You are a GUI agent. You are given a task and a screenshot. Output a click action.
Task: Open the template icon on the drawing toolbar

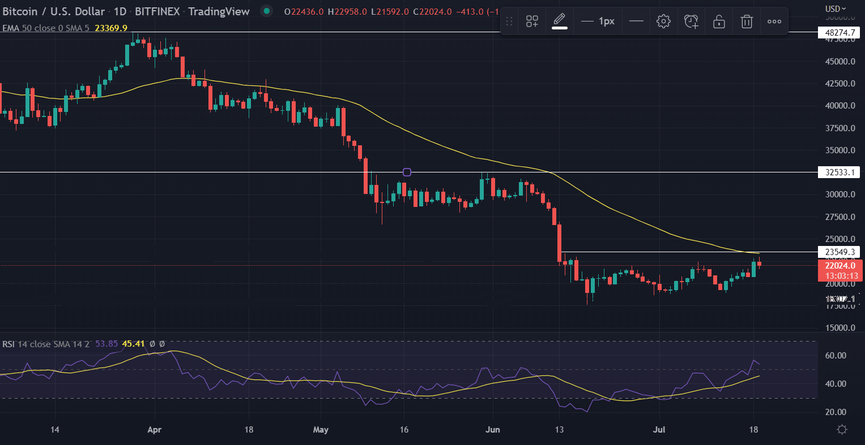pyautogui.click(x=532, y=21)
